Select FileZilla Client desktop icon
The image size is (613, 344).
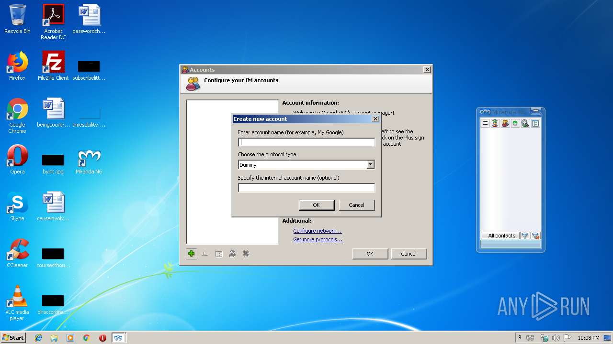pos(53,66)
